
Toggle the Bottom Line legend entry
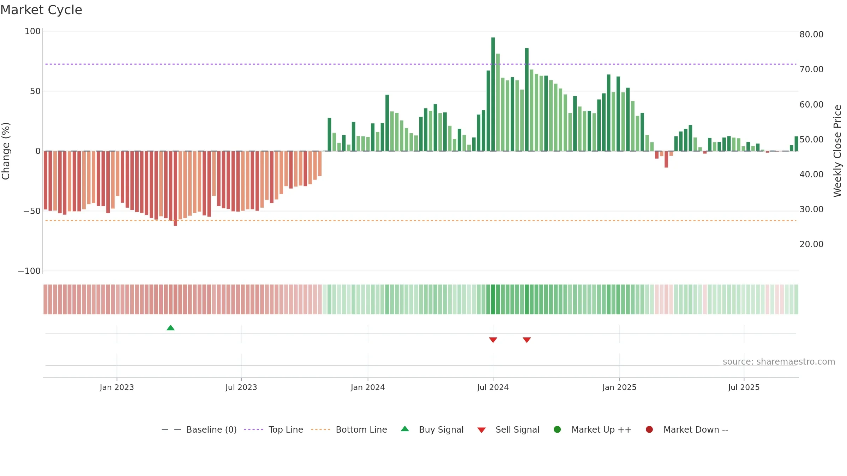[349, 429]
